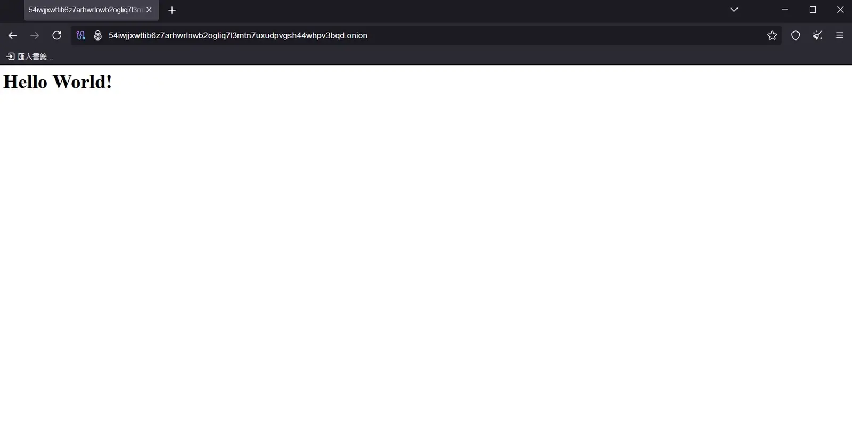The image size is (852, 429).
Task: Go back to the previous page
Action: 13,35
